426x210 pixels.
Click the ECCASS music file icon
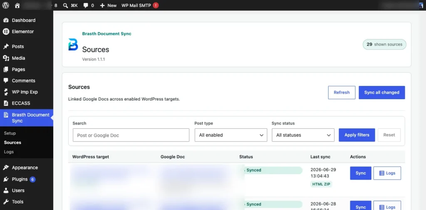click(6, 103)
